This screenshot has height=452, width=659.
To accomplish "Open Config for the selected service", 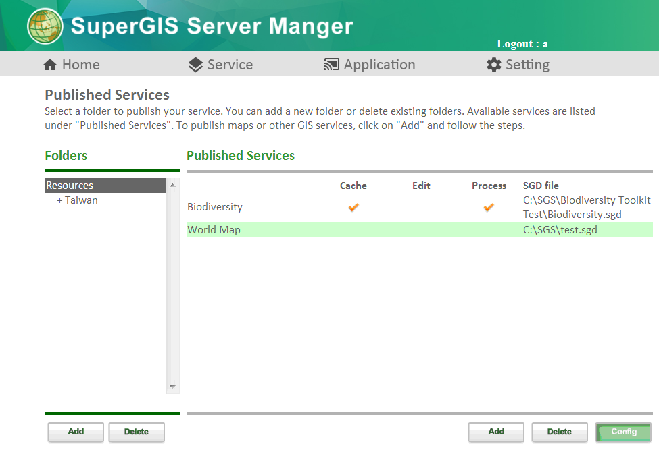I will pyautogui.click(x=624, y=432).
